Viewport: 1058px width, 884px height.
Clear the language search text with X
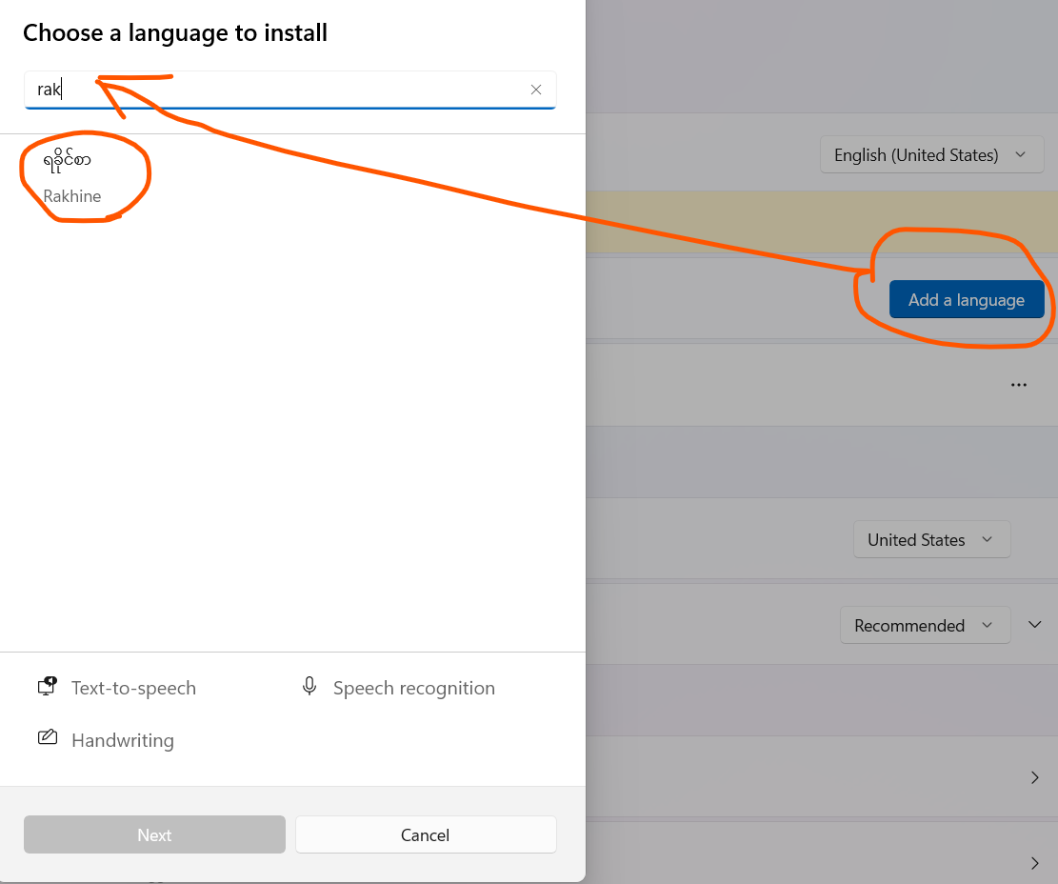[x=536, y=90]
